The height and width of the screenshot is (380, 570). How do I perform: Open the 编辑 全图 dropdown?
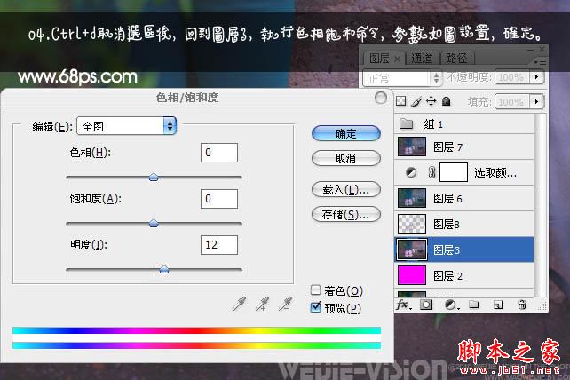[127, 126]
